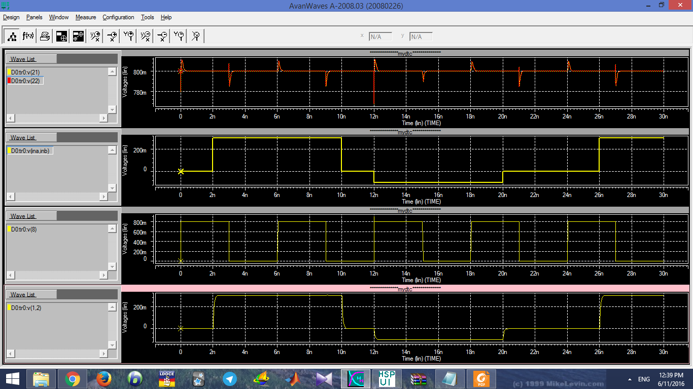The image size is (693, 389).
Task: Activate the Zoom In XY tool
Action: click(95, 35)
